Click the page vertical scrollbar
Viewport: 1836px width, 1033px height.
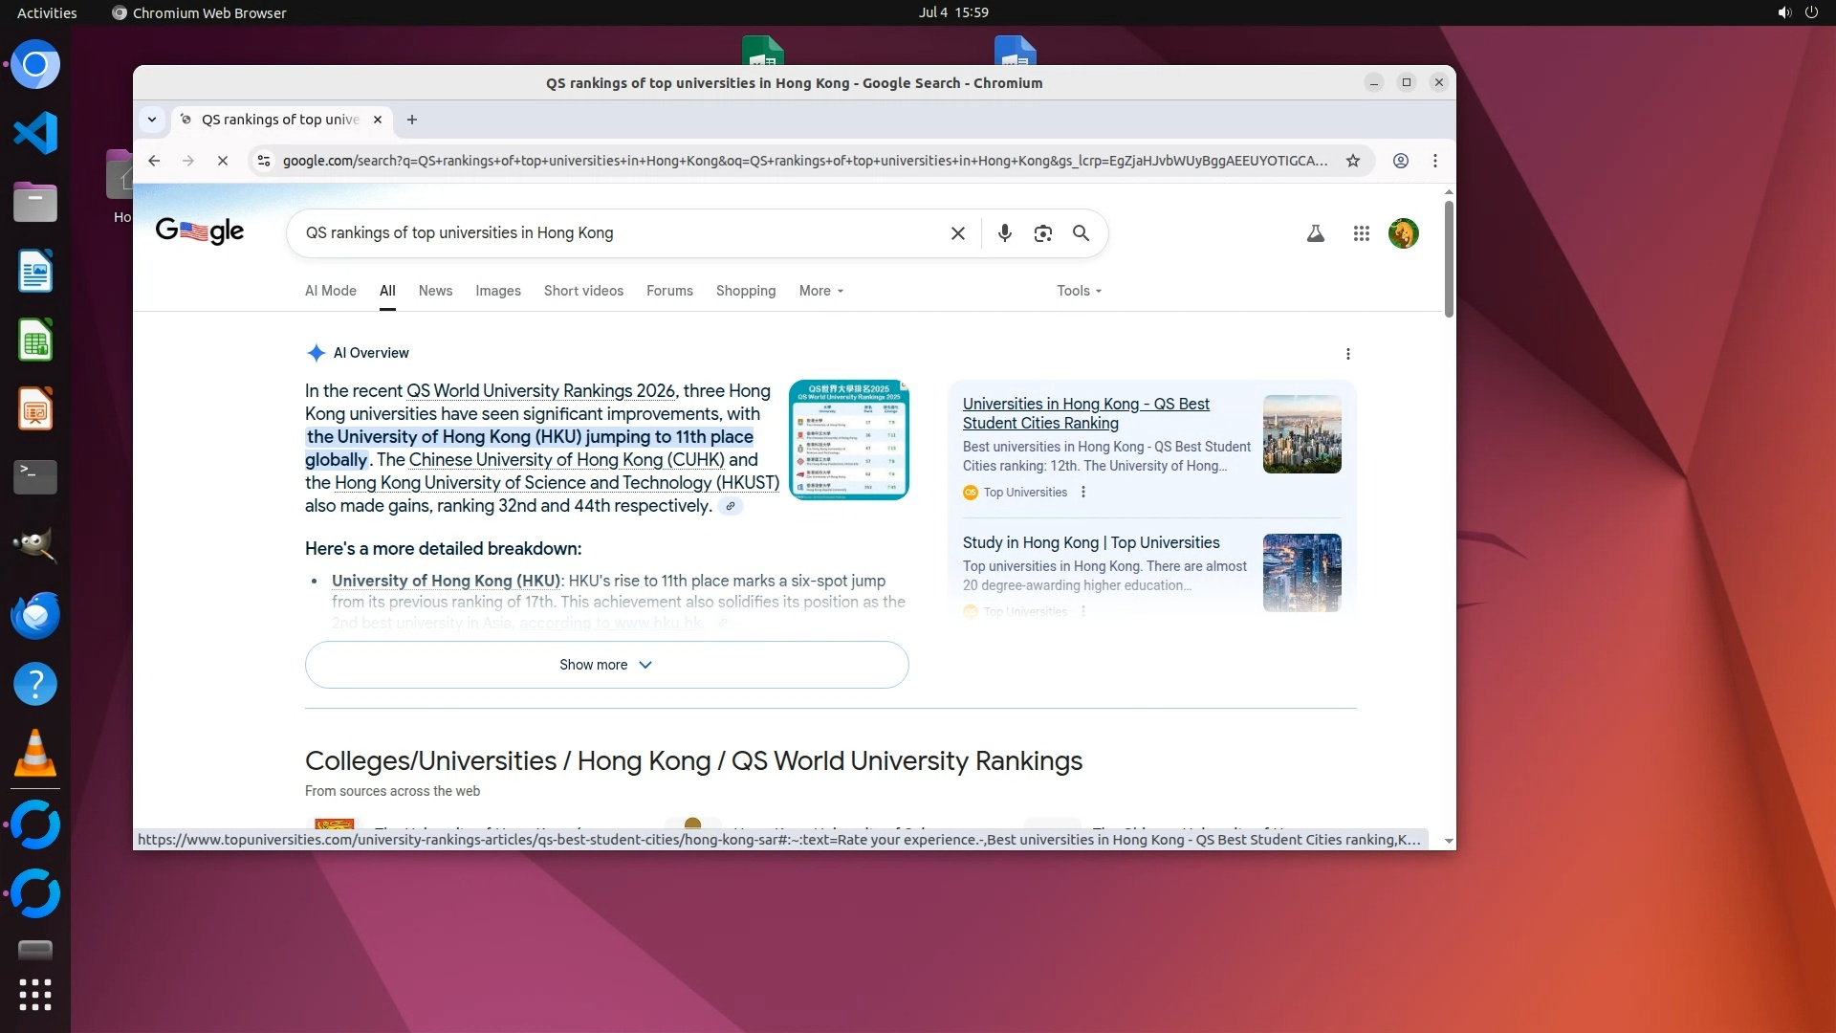tap(1449, 258)
